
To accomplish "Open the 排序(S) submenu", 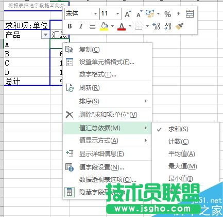I will pyautogui.click(x=108, y=101).
